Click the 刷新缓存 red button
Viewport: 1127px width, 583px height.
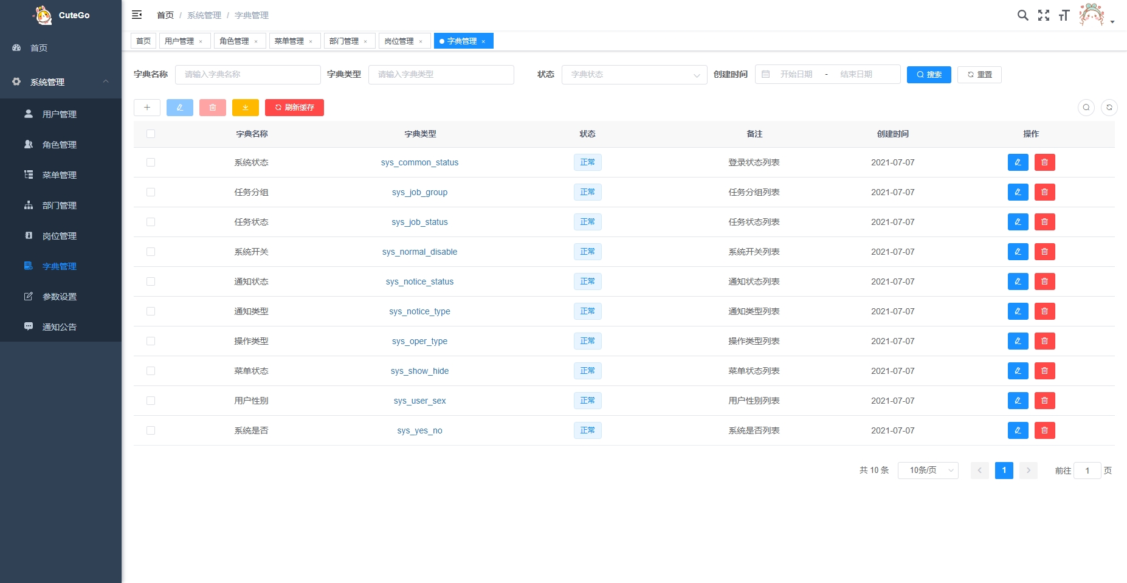(294, 108)
